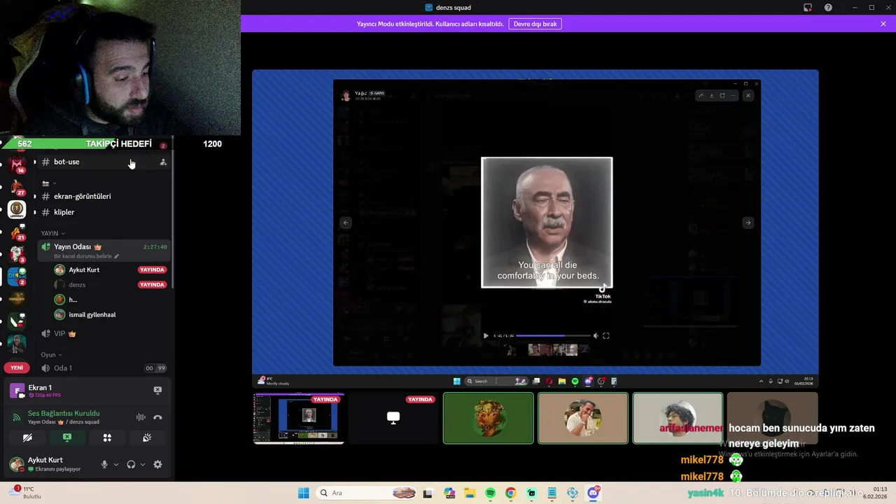This screenshot has height=504, width=896.
Task: Open the soundboard button
Action: coord(147,437)
